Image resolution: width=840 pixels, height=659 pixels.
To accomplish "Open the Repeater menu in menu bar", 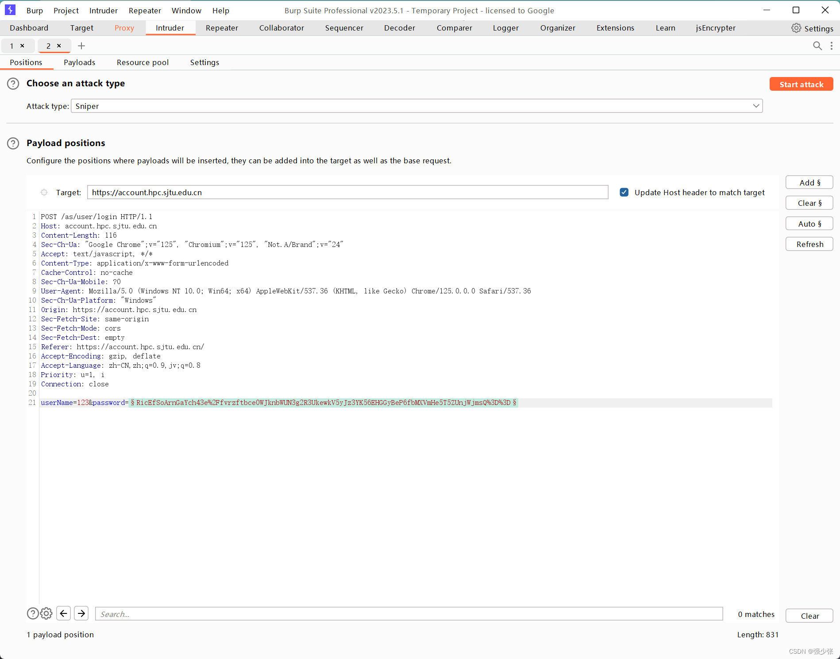I will (x=145, y=11).
